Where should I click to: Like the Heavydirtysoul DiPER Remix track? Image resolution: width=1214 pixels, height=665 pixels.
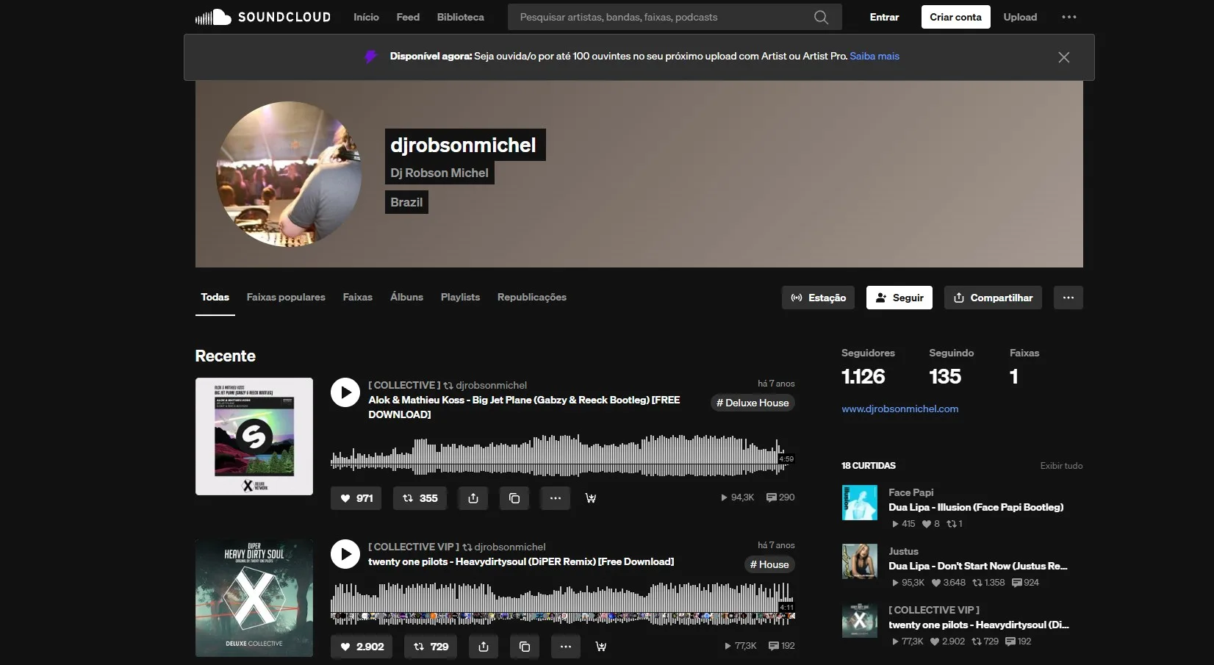[362, 647]
